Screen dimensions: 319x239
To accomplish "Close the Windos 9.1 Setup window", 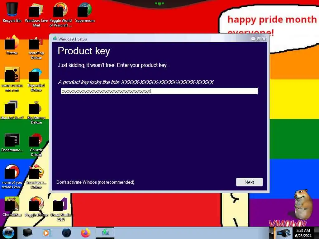I will pyautogui.click(x=264, y=39).
